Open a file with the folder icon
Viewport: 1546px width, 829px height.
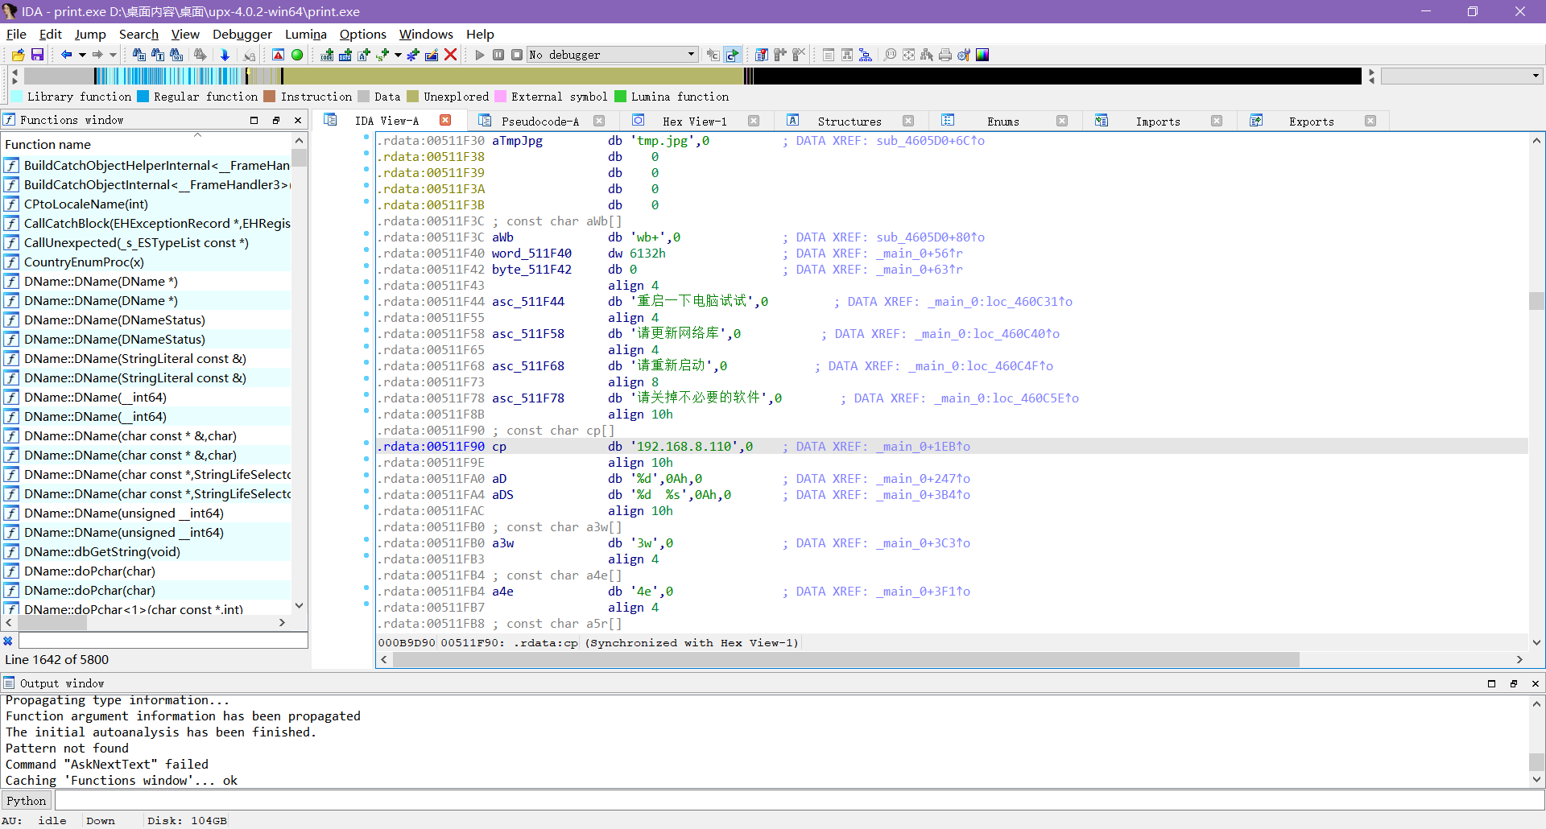pos(18,55)
